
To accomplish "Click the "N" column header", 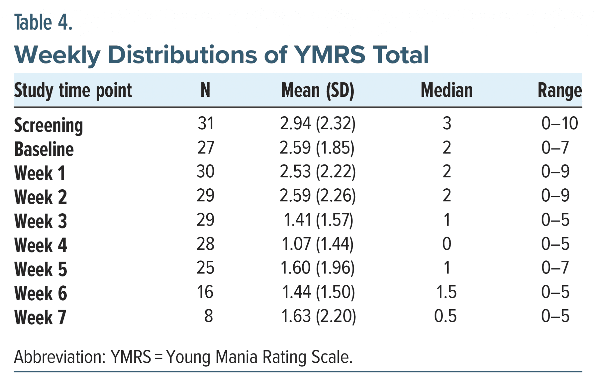I will 205,90.
